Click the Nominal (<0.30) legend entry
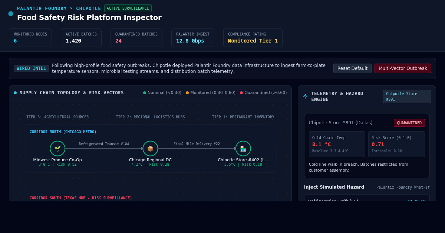 click(162, 93)
